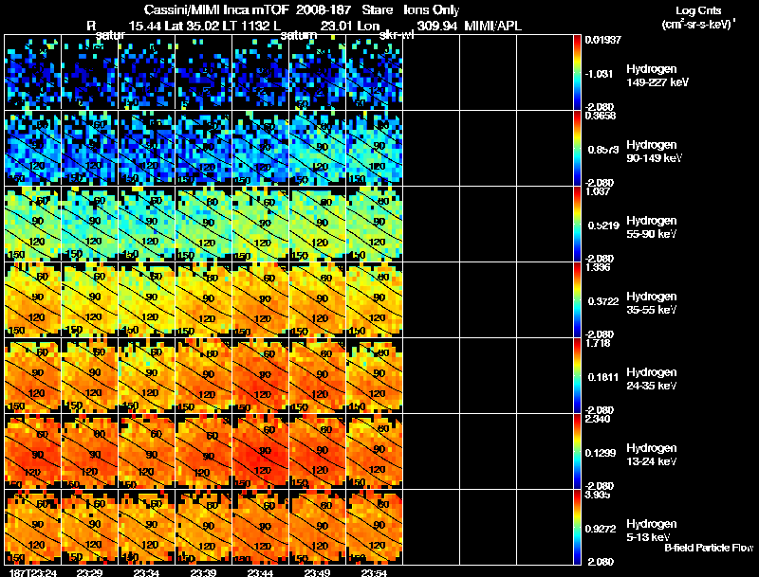Select the 90-149 keV panel at 23:29
This screenshot has width=759, height=577.
89,149
